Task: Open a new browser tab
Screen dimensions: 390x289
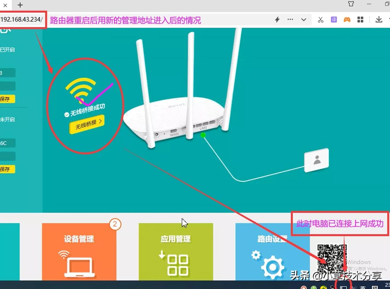Action: coord(19,5)
